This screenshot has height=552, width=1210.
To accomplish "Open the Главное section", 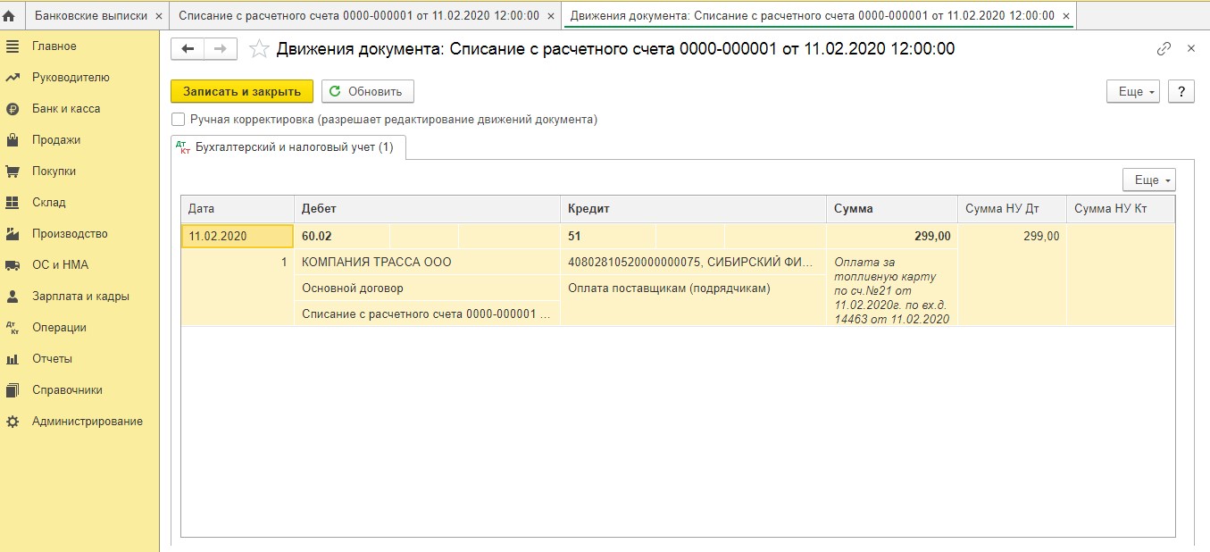I will point(54,46).
